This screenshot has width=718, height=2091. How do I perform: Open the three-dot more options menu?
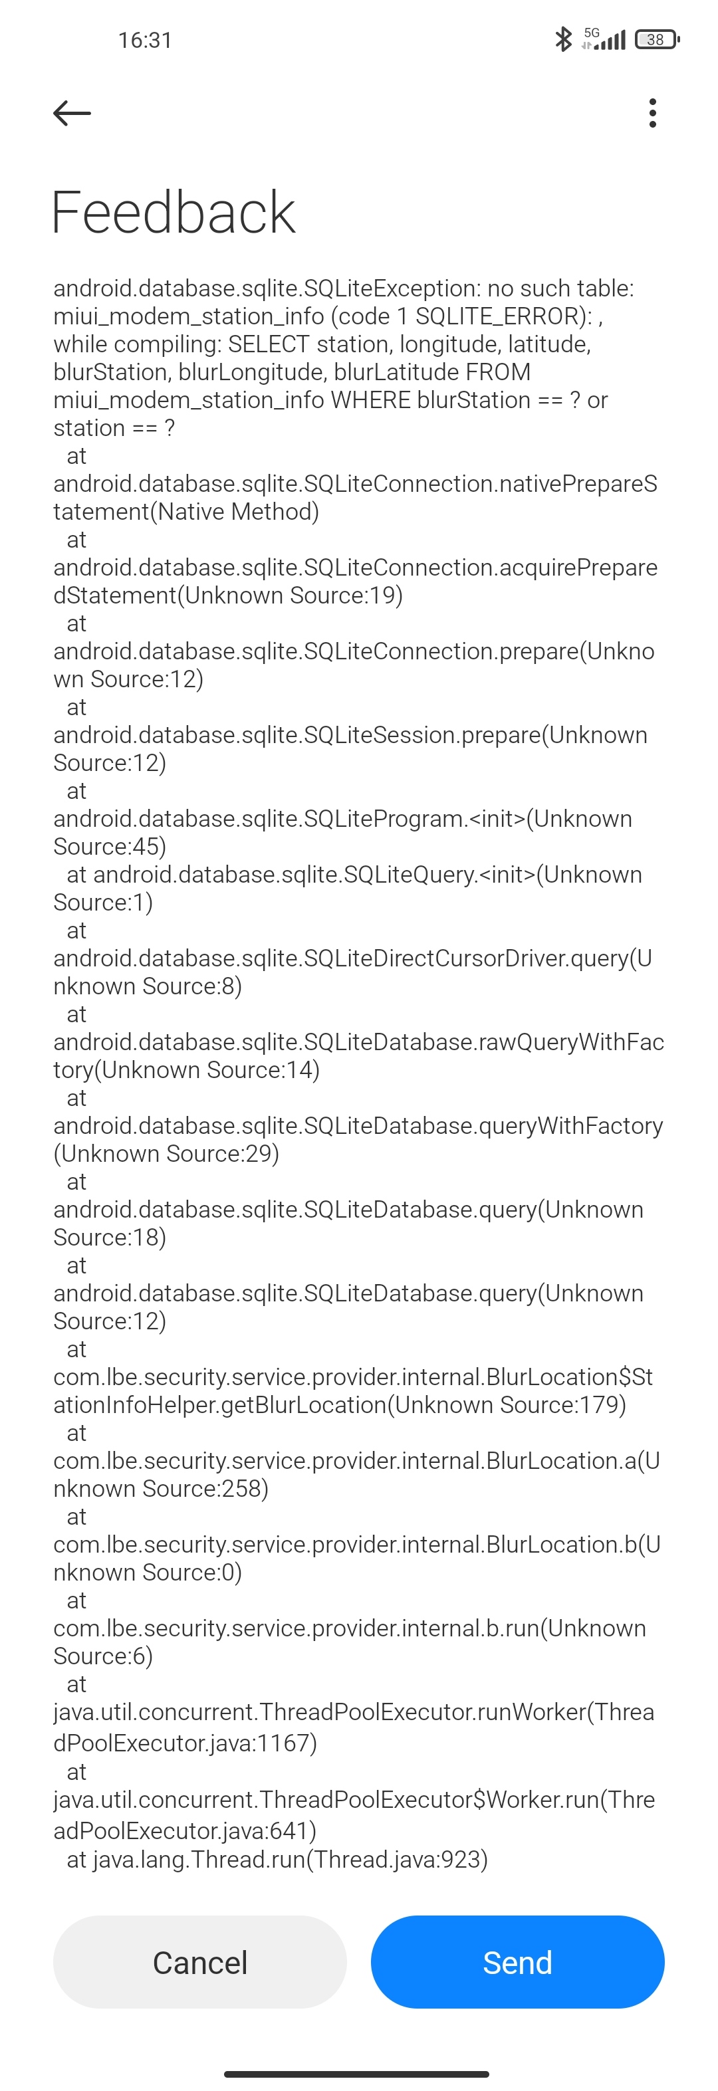652,113
